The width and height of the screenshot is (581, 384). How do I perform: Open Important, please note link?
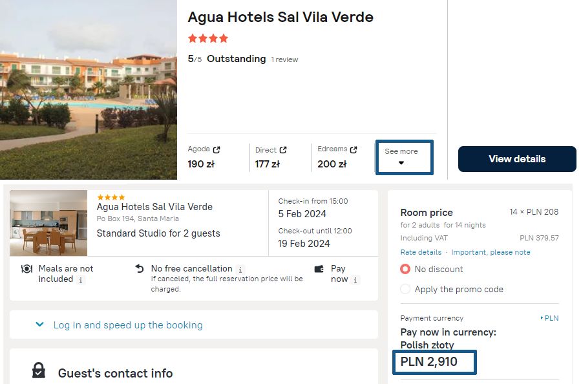click(491, 252)
